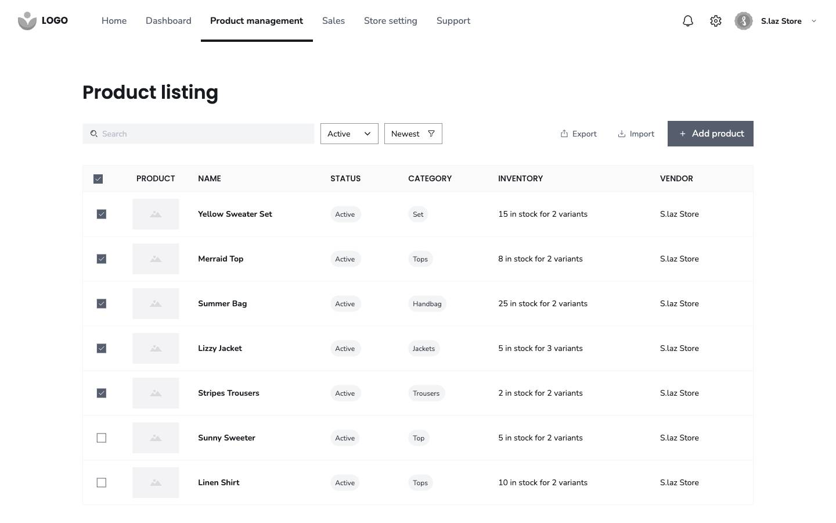Go to the Dashboard tab

(x=168, y=21)
